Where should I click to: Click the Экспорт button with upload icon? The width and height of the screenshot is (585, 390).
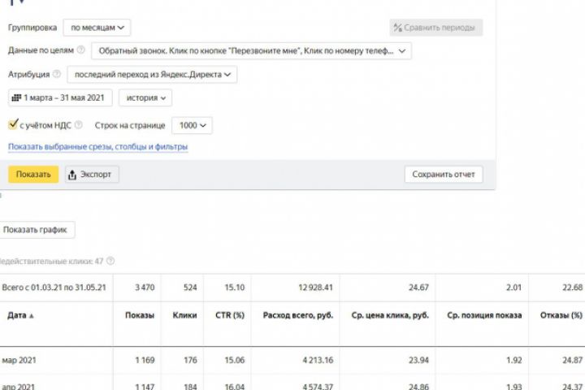pyautogui.click(x=92, y=174)
